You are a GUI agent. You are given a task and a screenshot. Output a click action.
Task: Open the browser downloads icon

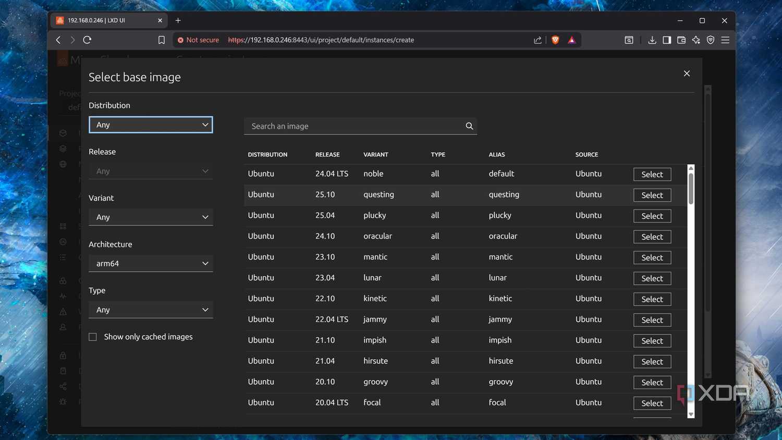tap(652, 40)
